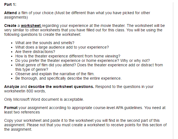
Task: Click the bold word "Attend"
Action: (x=11, y=13)
